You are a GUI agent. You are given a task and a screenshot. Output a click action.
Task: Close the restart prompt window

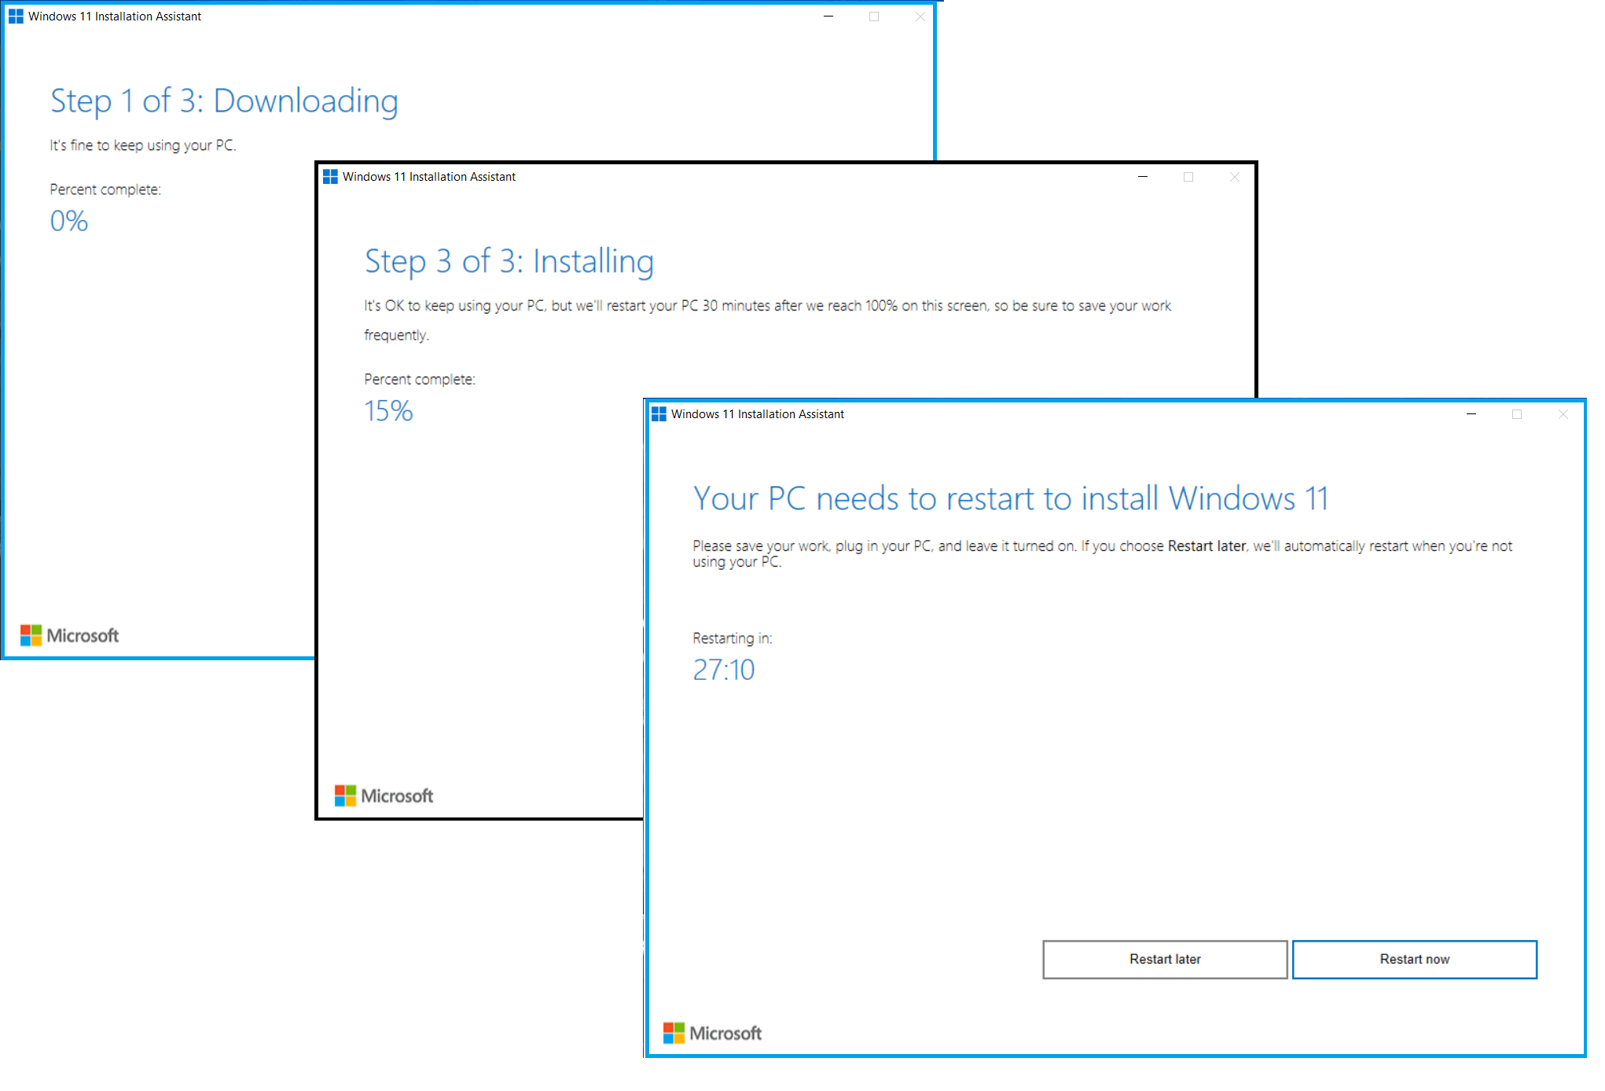pos(1563,414)
